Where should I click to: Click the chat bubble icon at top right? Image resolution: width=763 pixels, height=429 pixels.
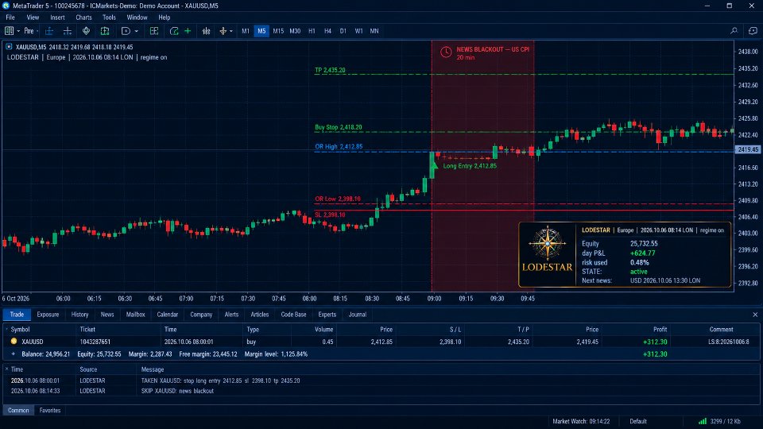coord(753,31)
